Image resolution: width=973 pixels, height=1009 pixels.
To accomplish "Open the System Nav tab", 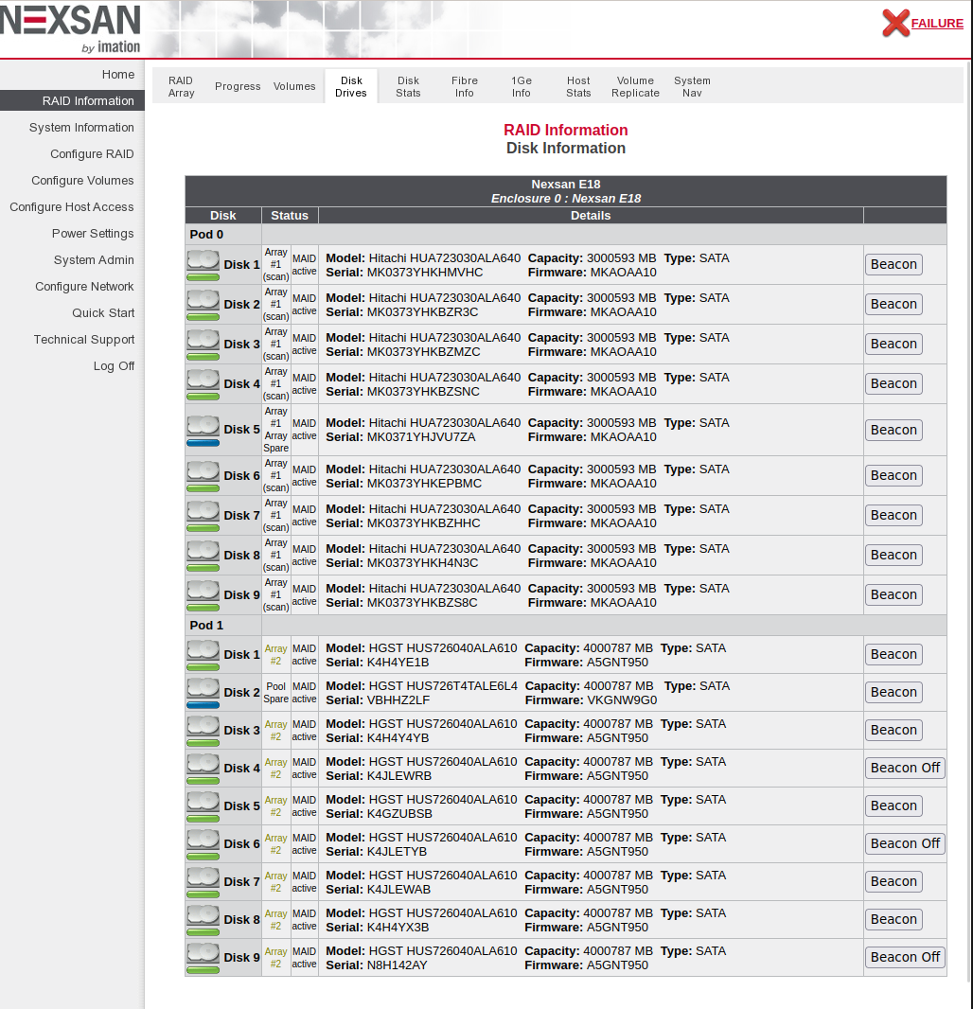I will click(x=692, y=87).
